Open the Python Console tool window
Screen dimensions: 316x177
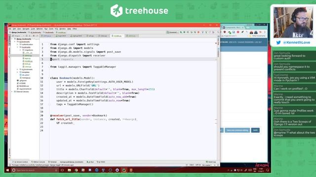pyautogui.click(x=38, y=162)
